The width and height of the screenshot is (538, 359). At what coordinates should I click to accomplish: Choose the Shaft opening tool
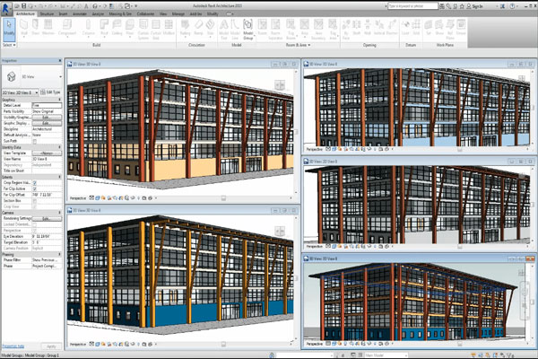pyautogui.click(x=357, y=28)
